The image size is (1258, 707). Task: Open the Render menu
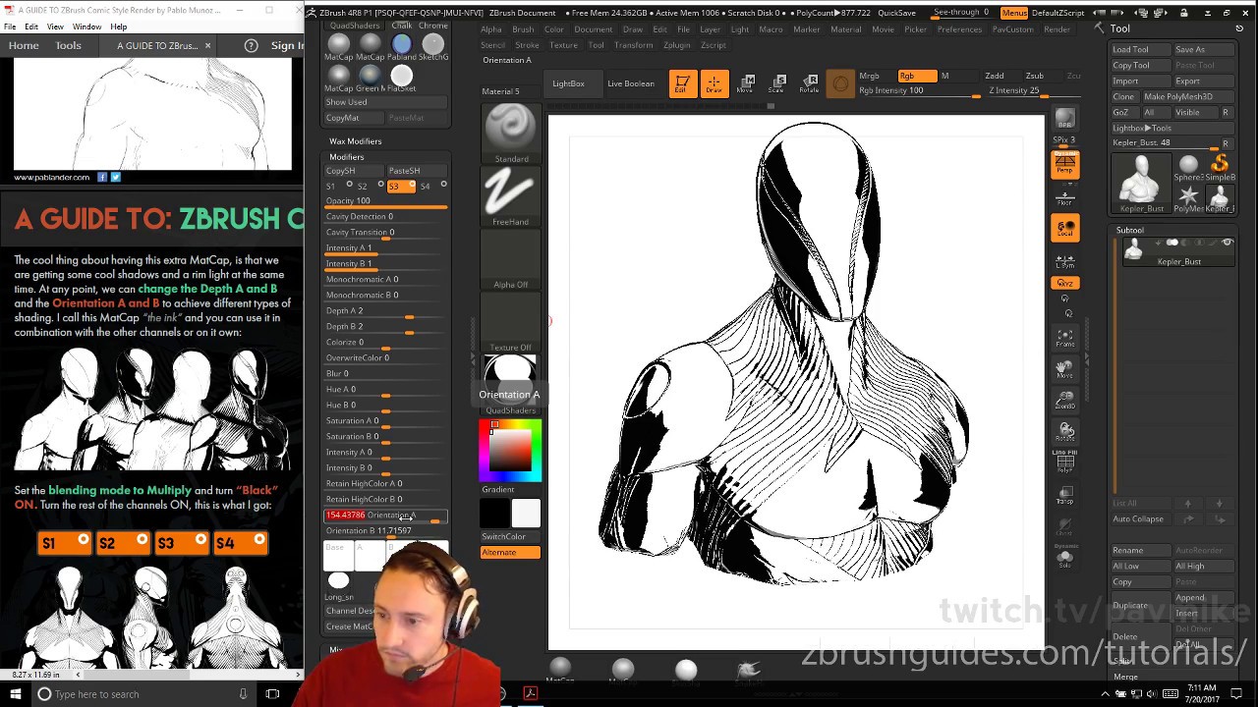[x=1057, y=29]
